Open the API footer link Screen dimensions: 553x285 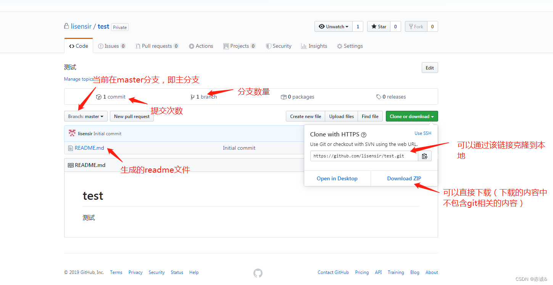pyautogui.click(x=378, y=272)
